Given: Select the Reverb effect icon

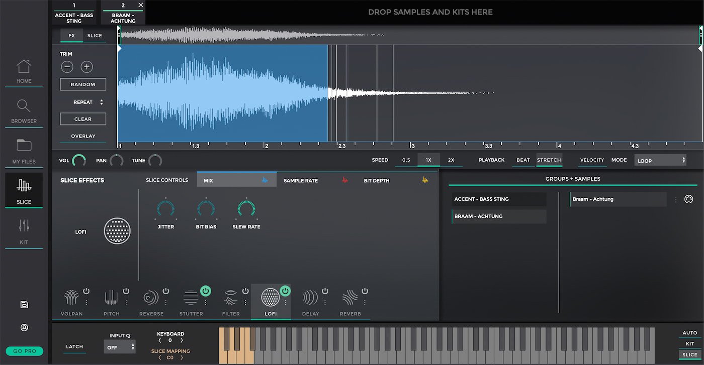Looking at the screenshot, I should pos(350,298).
